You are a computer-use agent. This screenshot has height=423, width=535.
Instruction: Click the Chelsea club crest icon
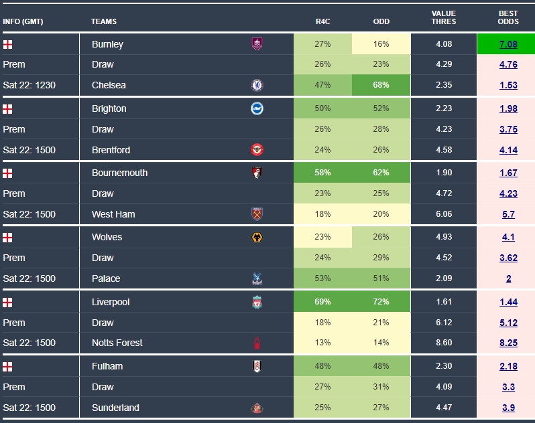(x=257, y=85)
